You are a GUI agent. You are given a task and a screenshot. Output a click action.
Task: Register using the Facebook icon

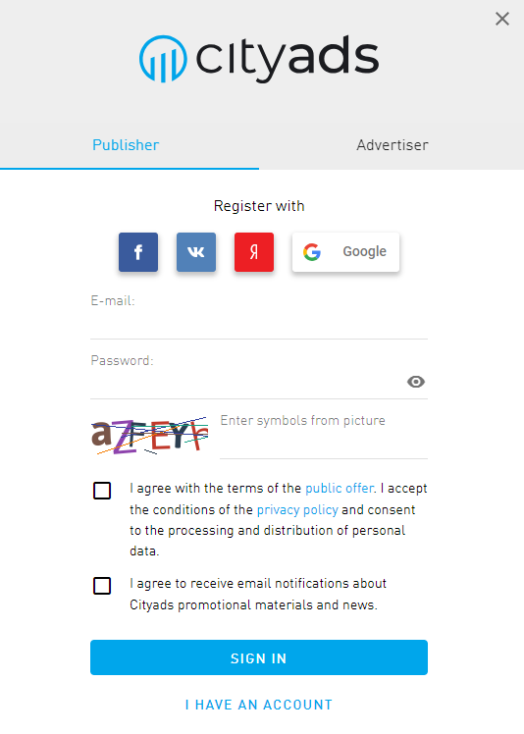coord(138,252)
